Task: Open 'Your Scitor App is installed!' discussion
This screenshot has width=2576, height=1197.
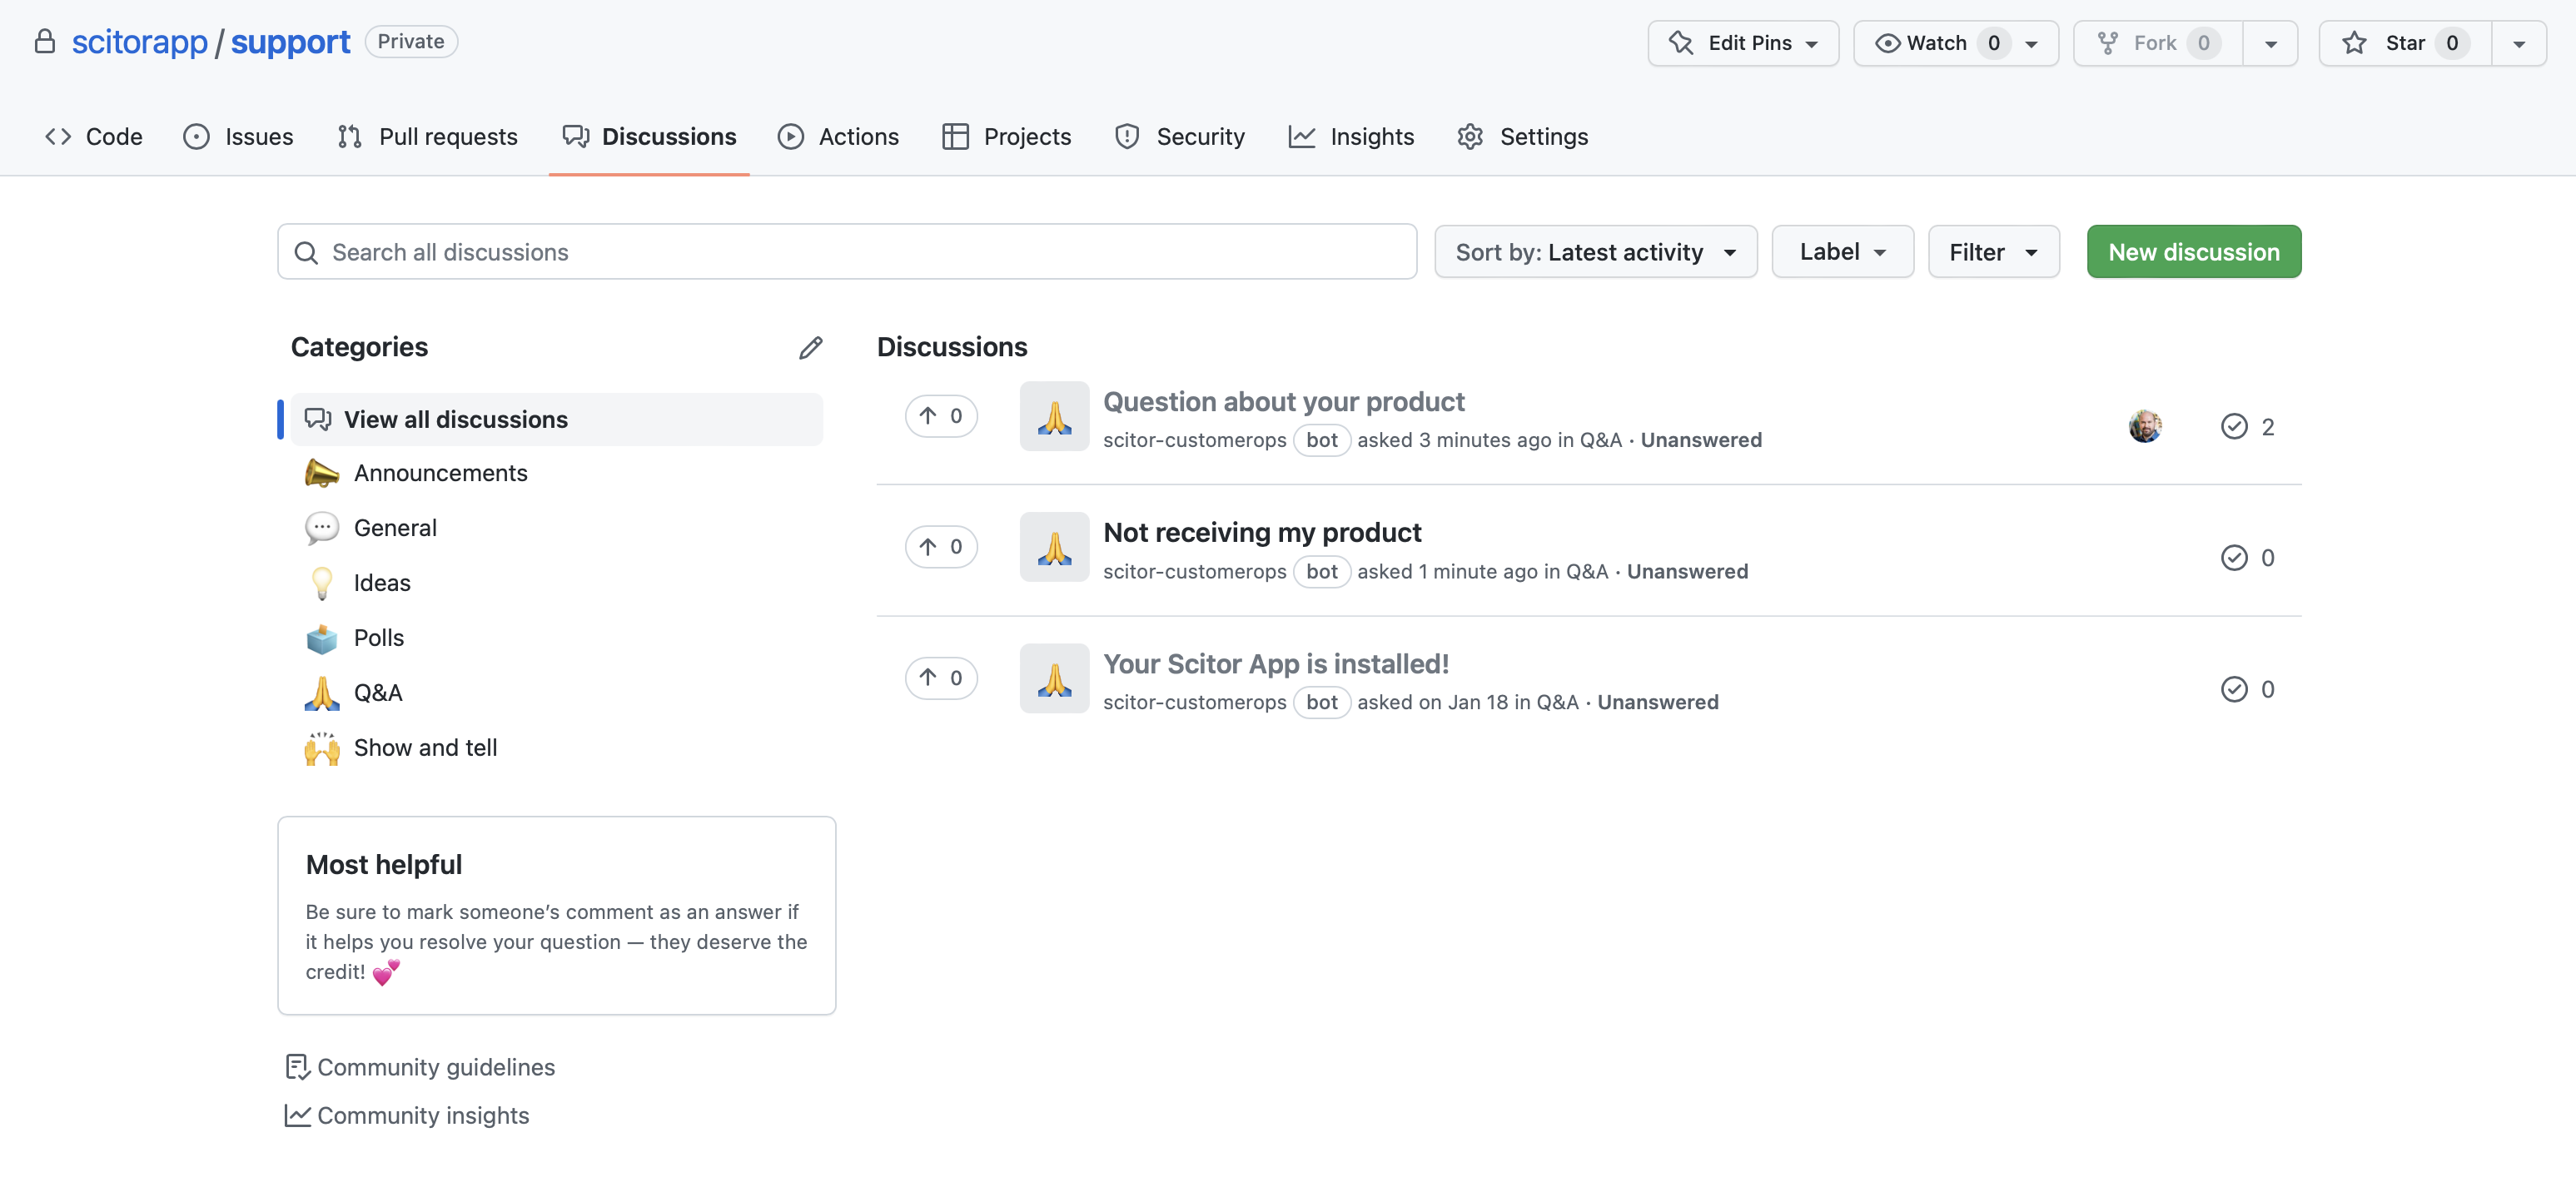Action: tap(1276, 663)
